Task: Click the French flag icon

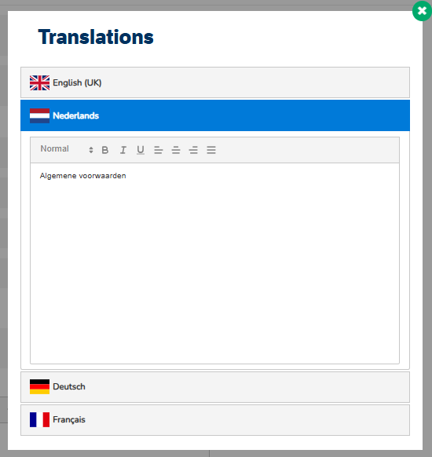Action: (39, 419)
